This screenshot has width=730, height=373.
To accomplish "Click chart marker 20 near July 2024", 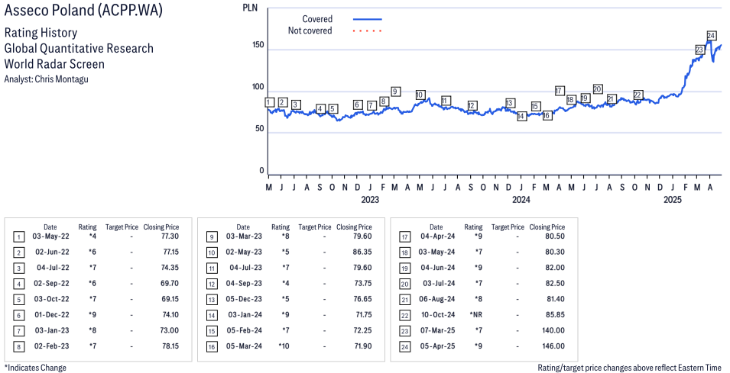I will tap(598, 89).
